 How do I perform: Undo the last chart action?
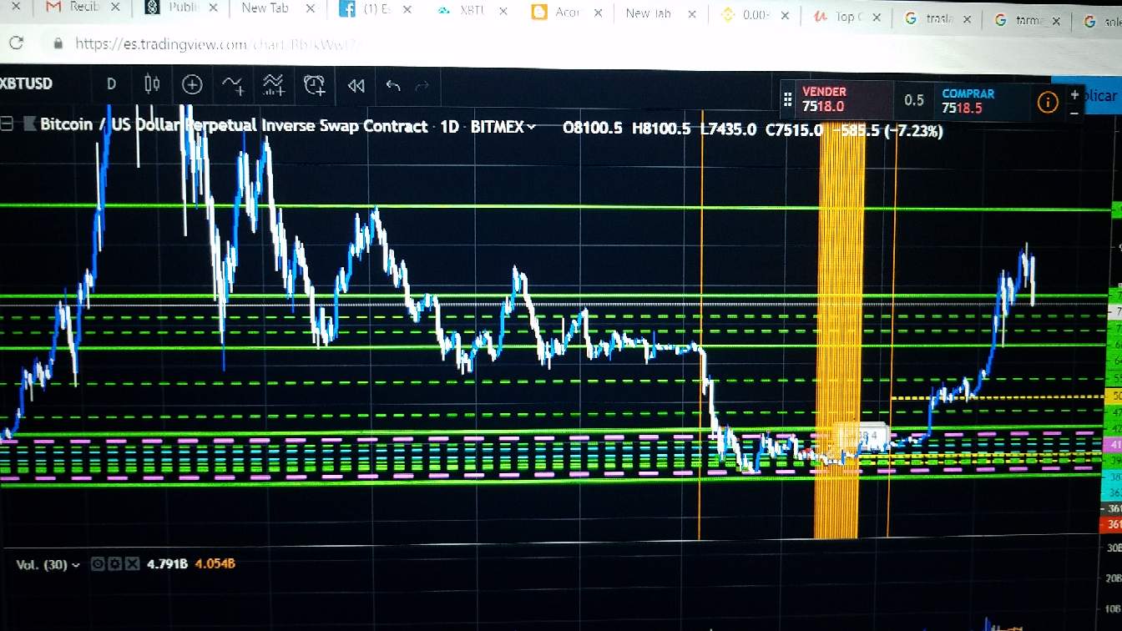[393, 85]
